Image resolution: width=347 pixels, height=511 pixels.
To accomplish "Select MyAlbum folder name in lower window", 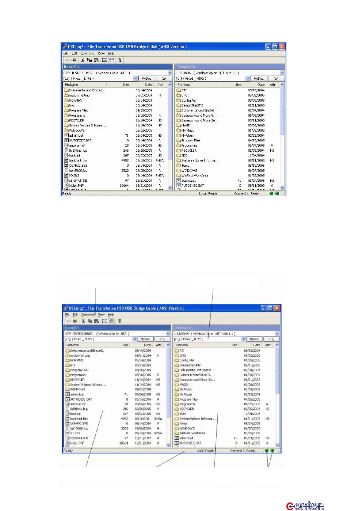I will pyautogui.click(x=186, y=394).
